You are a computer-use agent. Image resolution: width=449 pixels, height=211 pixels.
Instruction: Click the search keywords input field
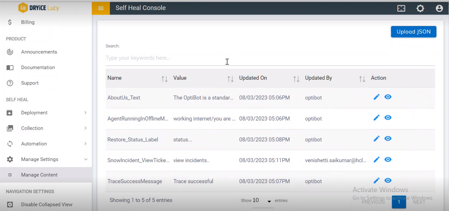[270, 58]
